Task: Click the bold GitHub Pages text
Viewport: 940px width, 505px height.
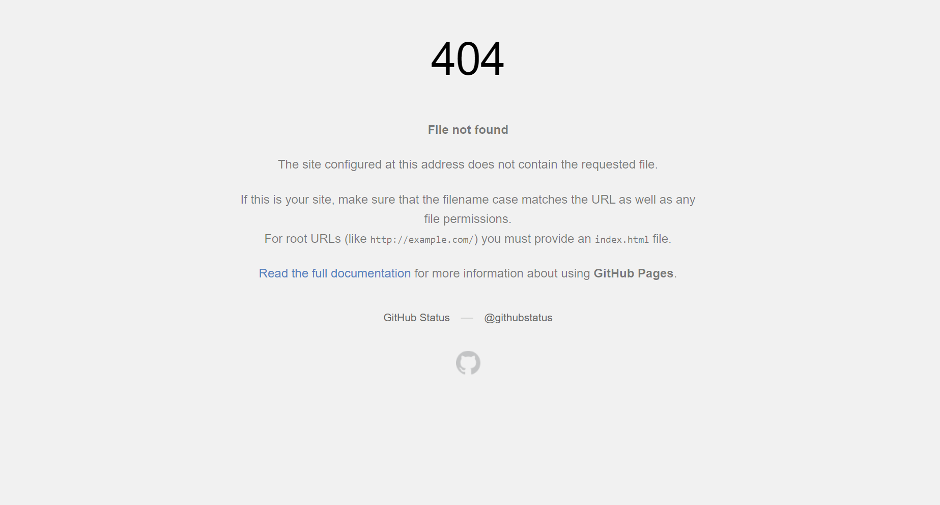Action: tap(634, 273)
